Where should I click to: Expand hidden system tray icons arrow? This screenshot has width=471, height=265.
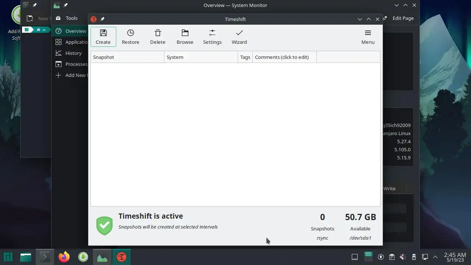click(435, 257)
